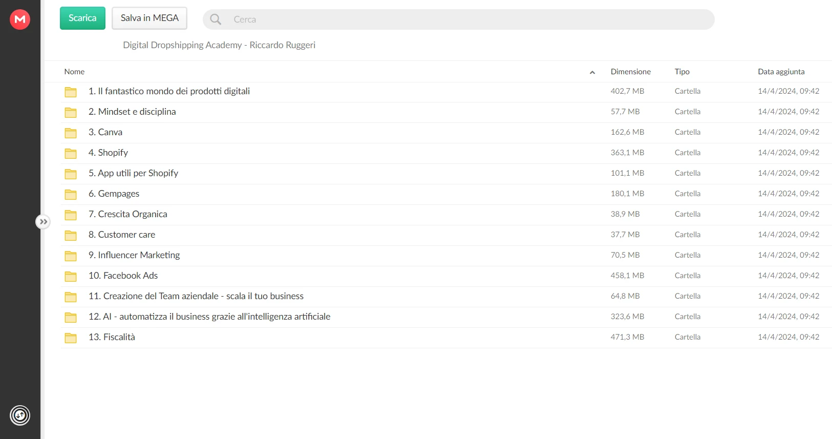
Task: Select '7. Crescita Organica' folder name
Action: (127, 214)
